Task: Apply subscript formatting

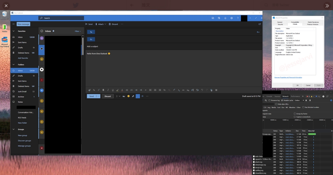Action: pos(179,90)
